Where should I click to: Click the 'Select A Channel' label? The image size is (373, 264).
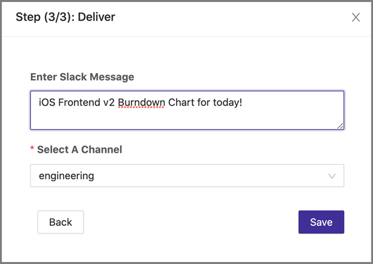point(80,149)
